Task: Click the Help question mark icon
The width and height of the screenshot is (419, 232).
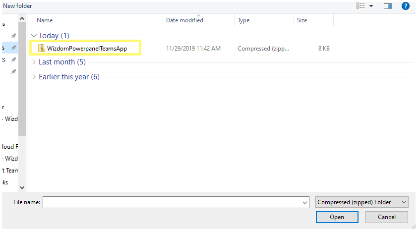Action: (x=405, y=6)
